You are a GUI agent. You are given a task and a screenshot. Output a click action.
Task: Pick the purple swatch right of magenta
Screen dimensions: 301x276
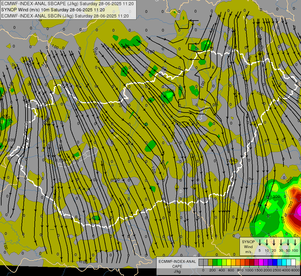[266, 262]
